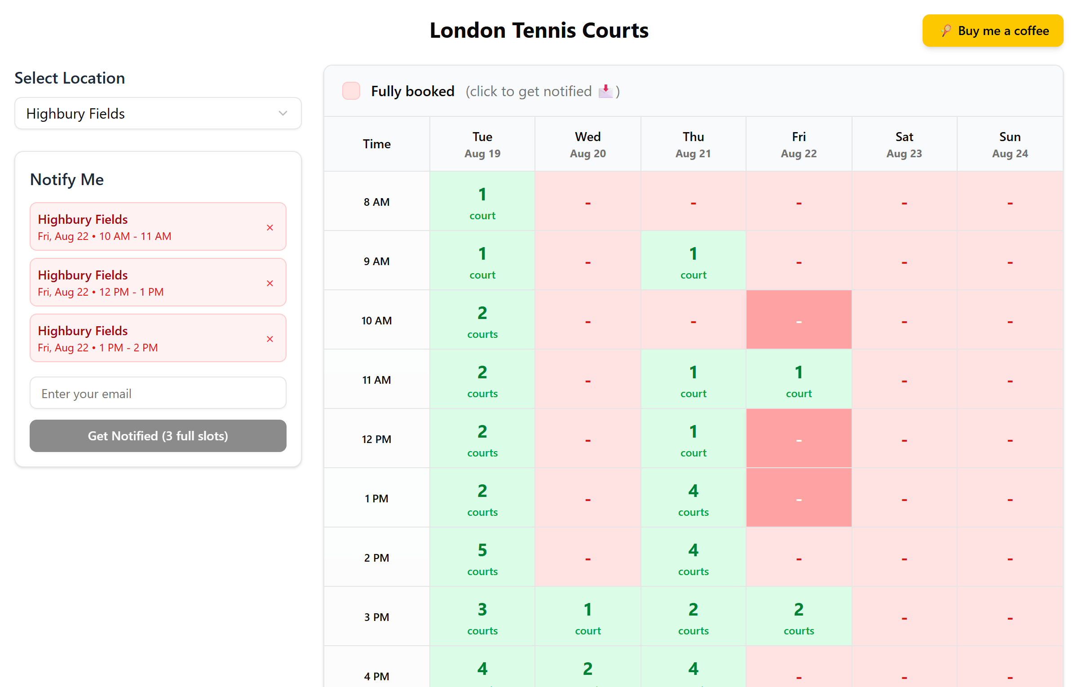Select Tuesday 2 PM 5 courts slot
Viewport: 1078px width, 687px height.
click(x=482, y=557)
